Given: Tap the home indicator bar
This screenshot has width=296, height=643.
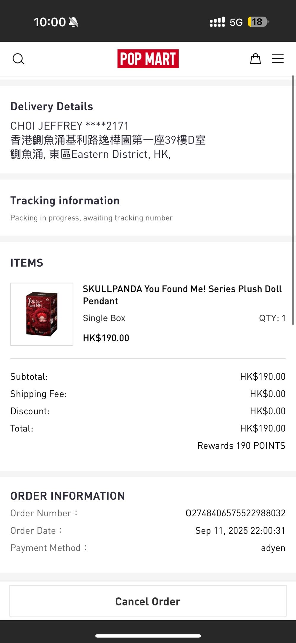Looking at the screenshot, I should (x=148, y=636).
